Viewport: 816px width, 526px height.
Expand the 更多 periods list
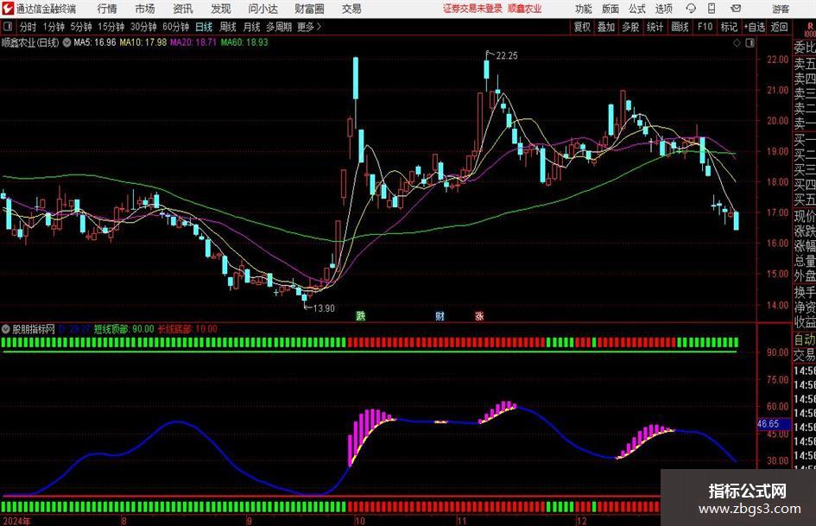[x=310, y=27]
